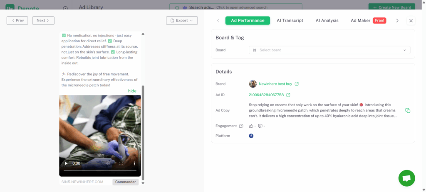Screen dimensions: 426x192
Task: Mute the ad video audio
Action: tap(108, 163)
